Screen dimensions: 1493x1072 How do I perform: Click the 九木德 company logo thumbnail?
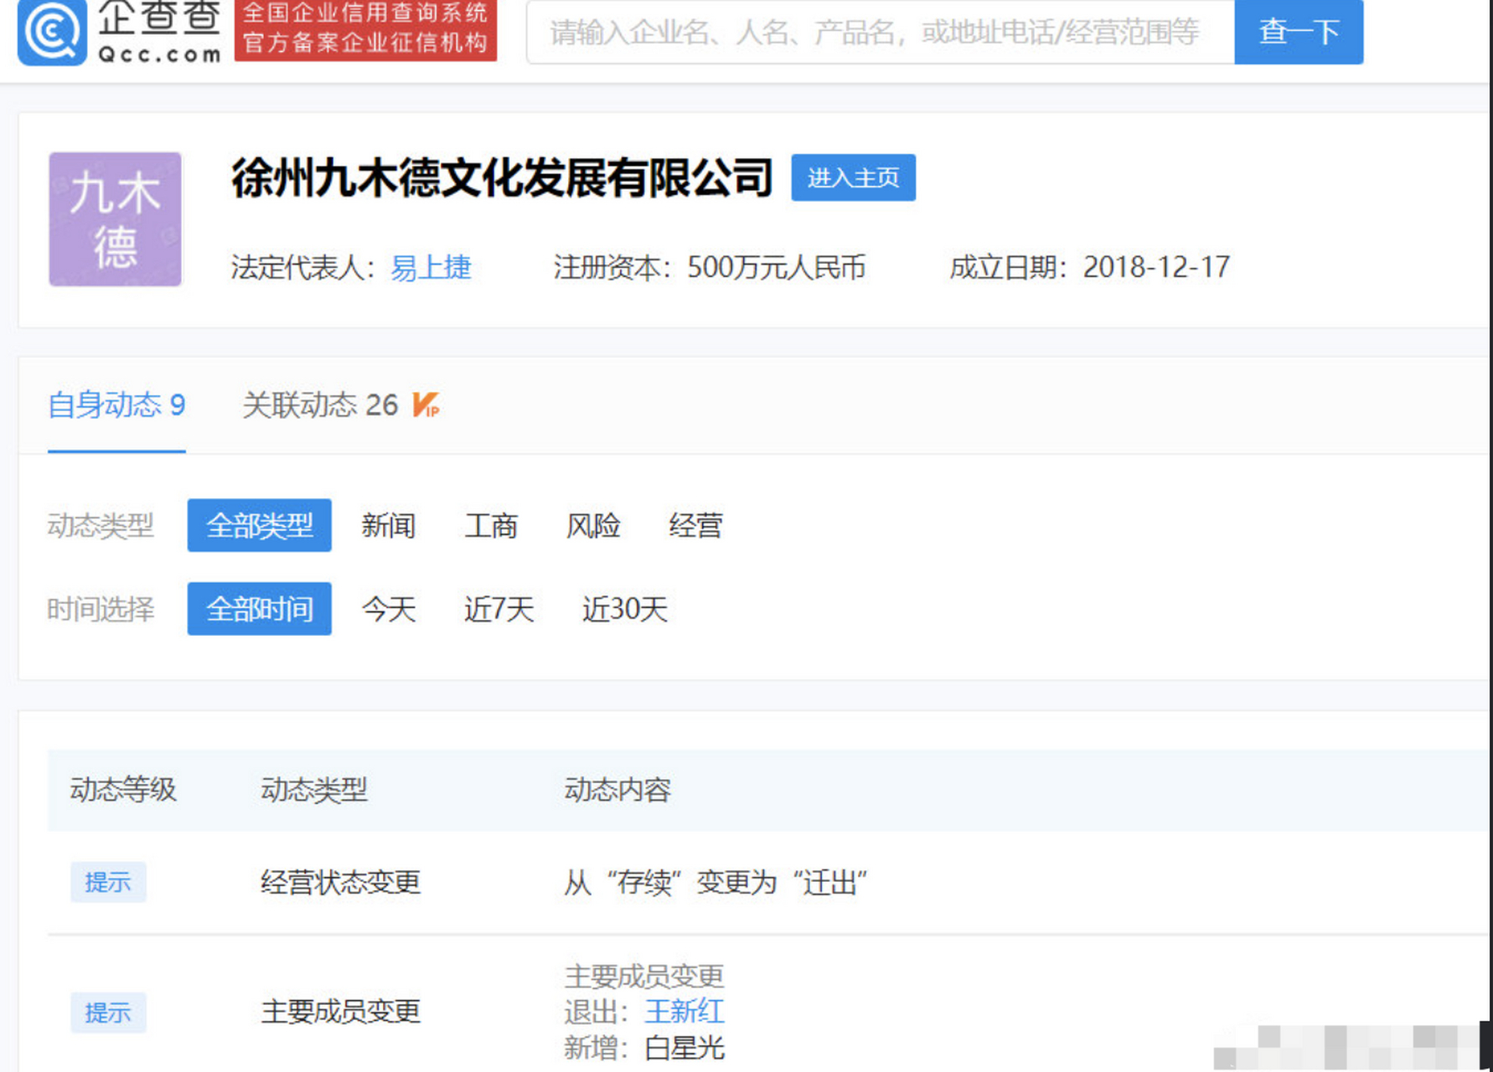click(x=115, y=219)
